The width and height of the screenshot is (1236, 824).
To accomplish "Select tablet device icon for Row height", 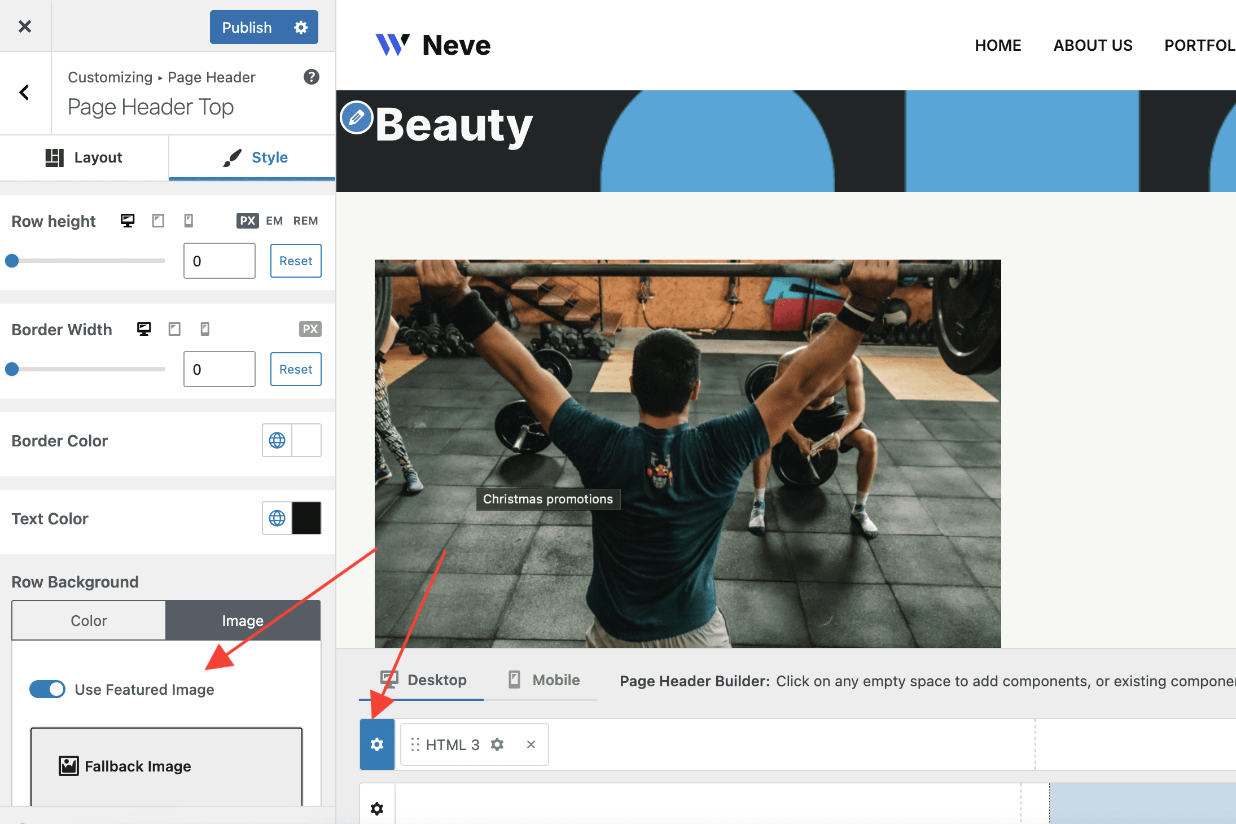I will coord(158,221).
